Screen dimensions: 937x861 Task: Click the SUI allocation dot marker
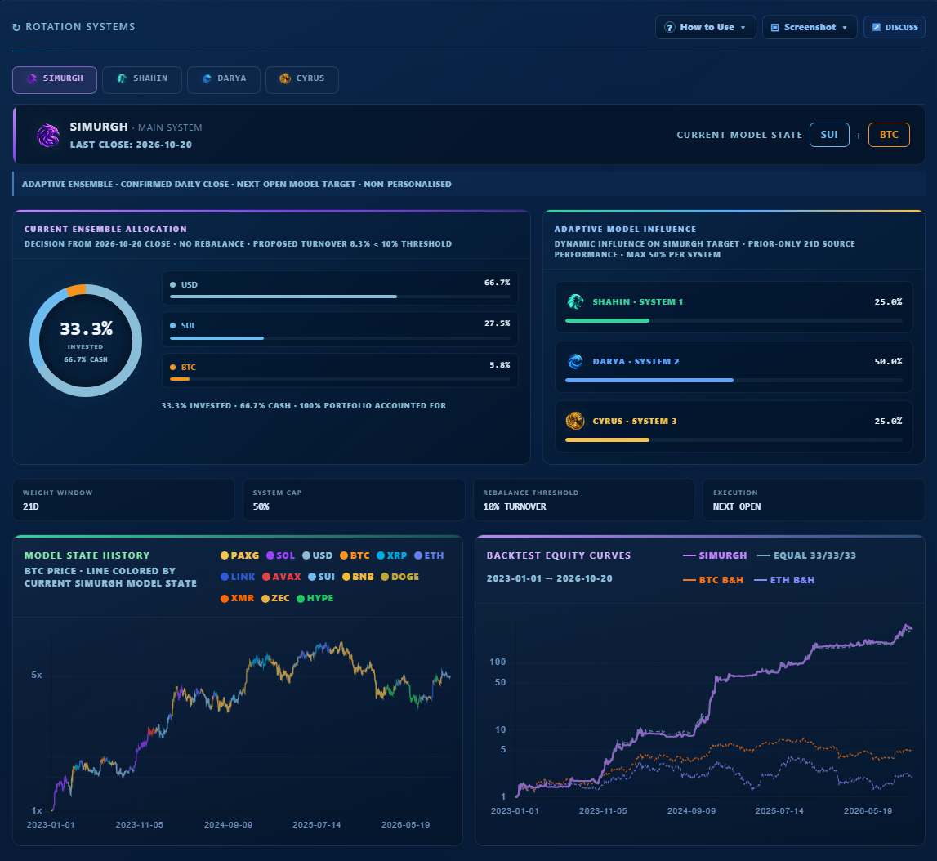tap(172, 326)
